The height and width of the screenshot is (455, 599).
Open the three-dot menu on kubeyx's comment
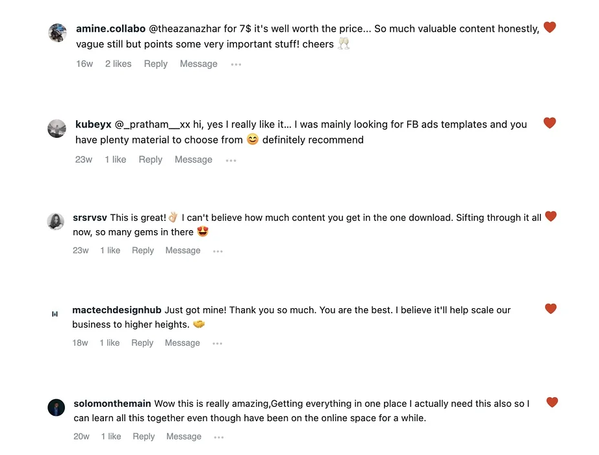(231, 160)
